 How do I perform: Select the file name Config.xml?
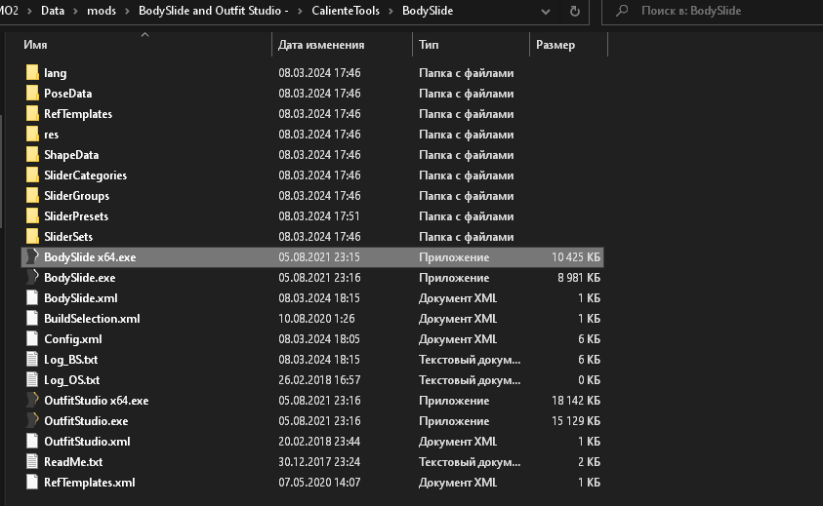[x=73, y=338]
